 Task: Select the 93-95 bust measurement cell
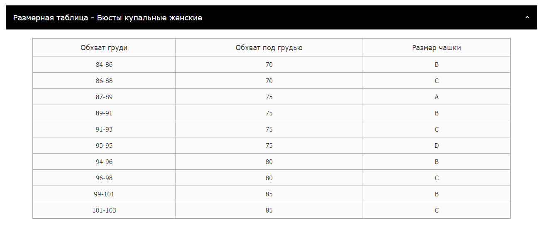104,146
